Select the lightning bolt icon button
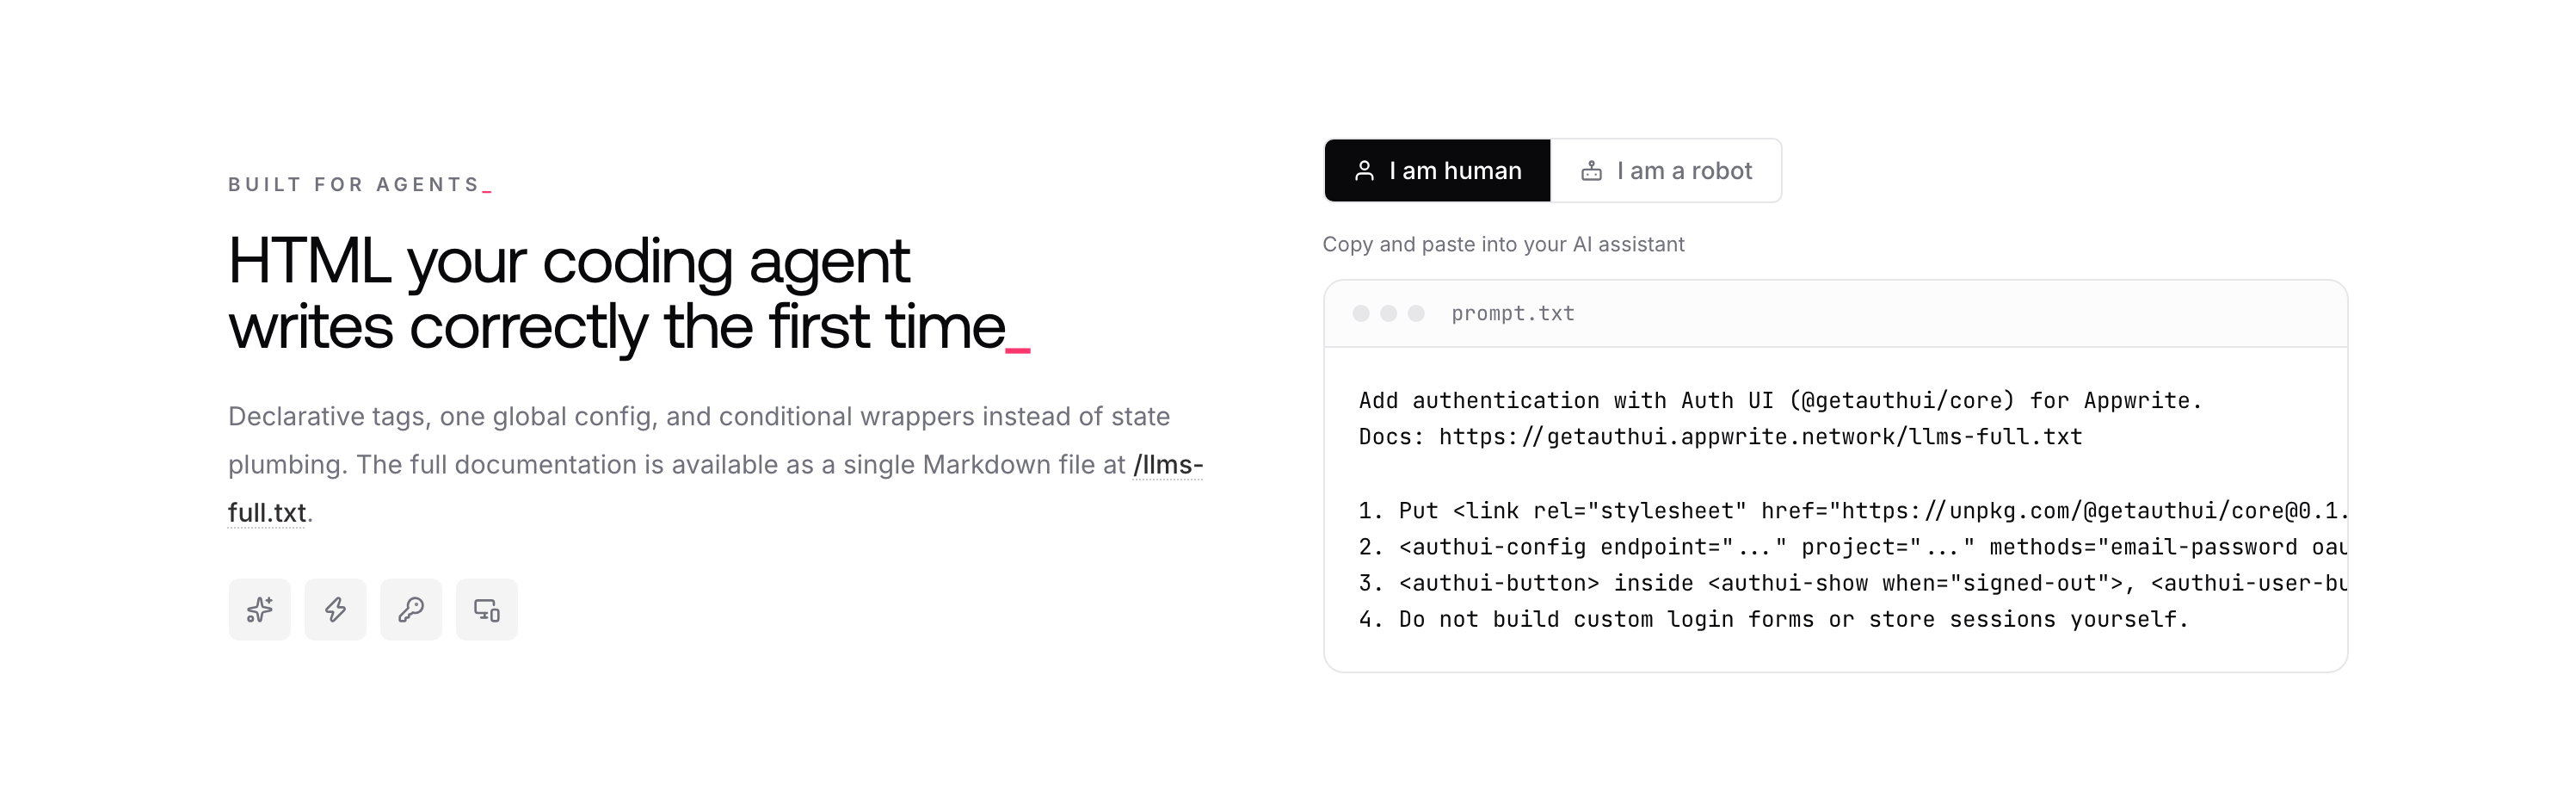The height and width of the screenshot is (811, 2576). click(335, 609)
